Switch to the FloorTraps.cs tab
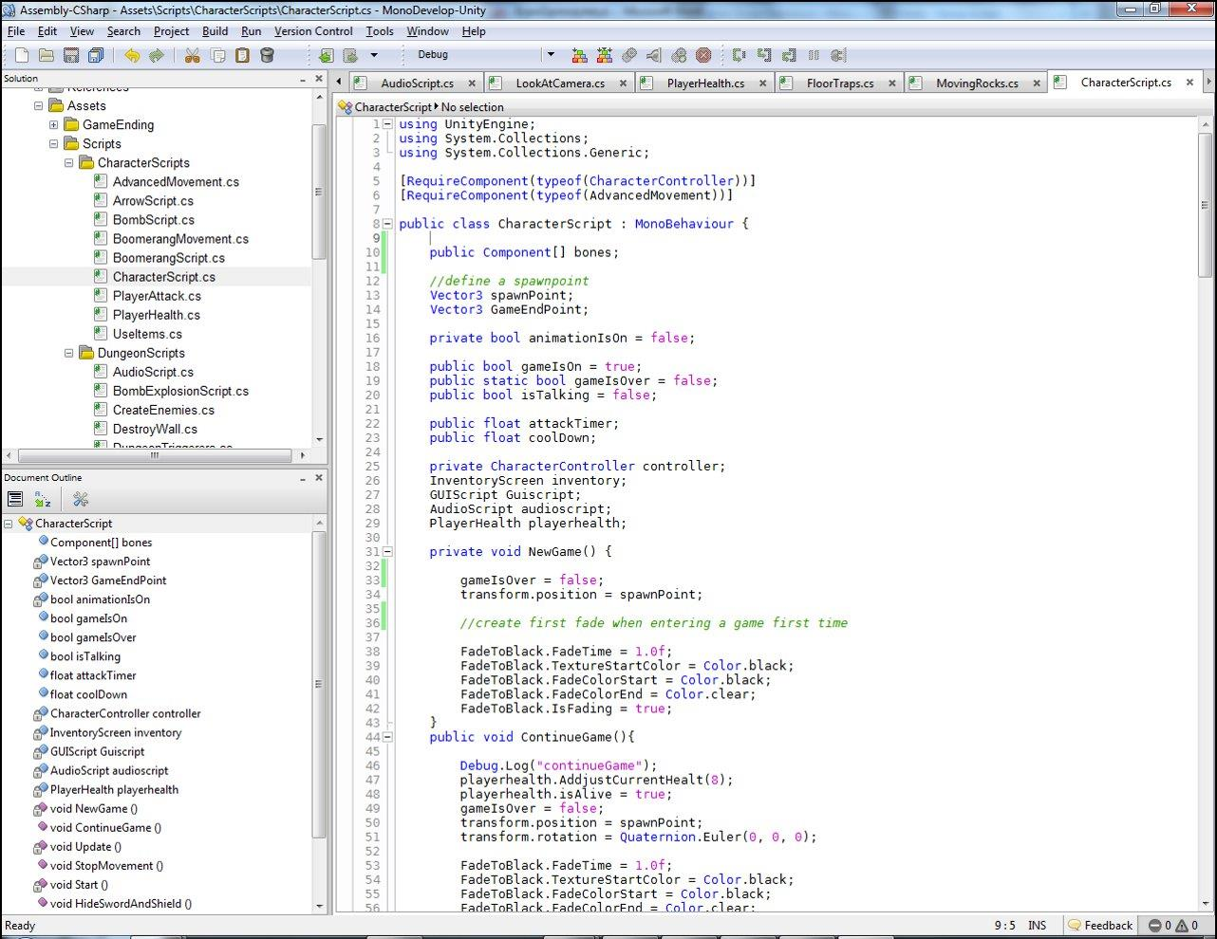Screen dimensions: 1217x939 click(840, 83)
